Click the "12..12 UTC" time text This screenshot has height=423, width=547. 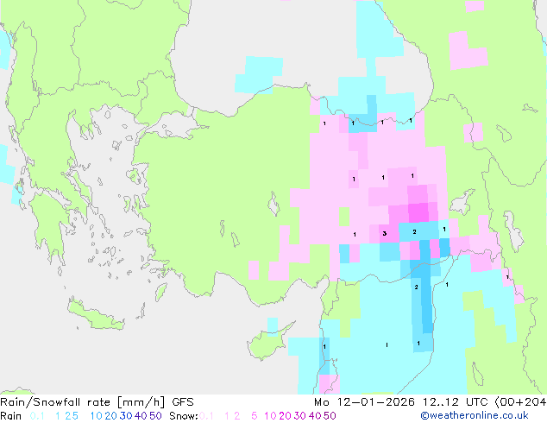pyautogui.click(x=456, y=402)
